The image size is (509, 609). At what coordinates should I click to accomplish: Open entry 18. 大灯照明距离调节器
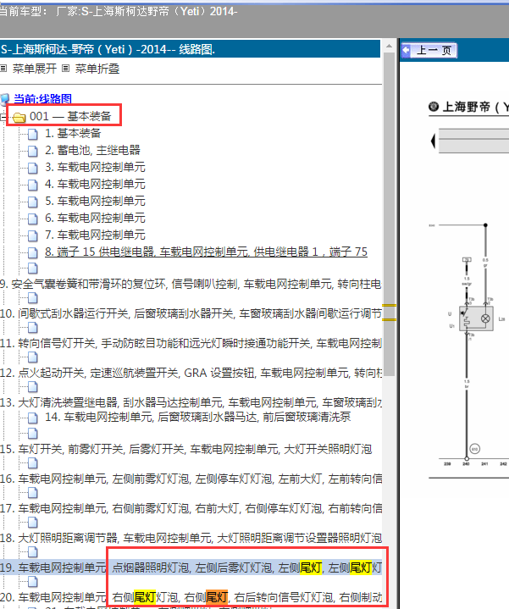191,538
